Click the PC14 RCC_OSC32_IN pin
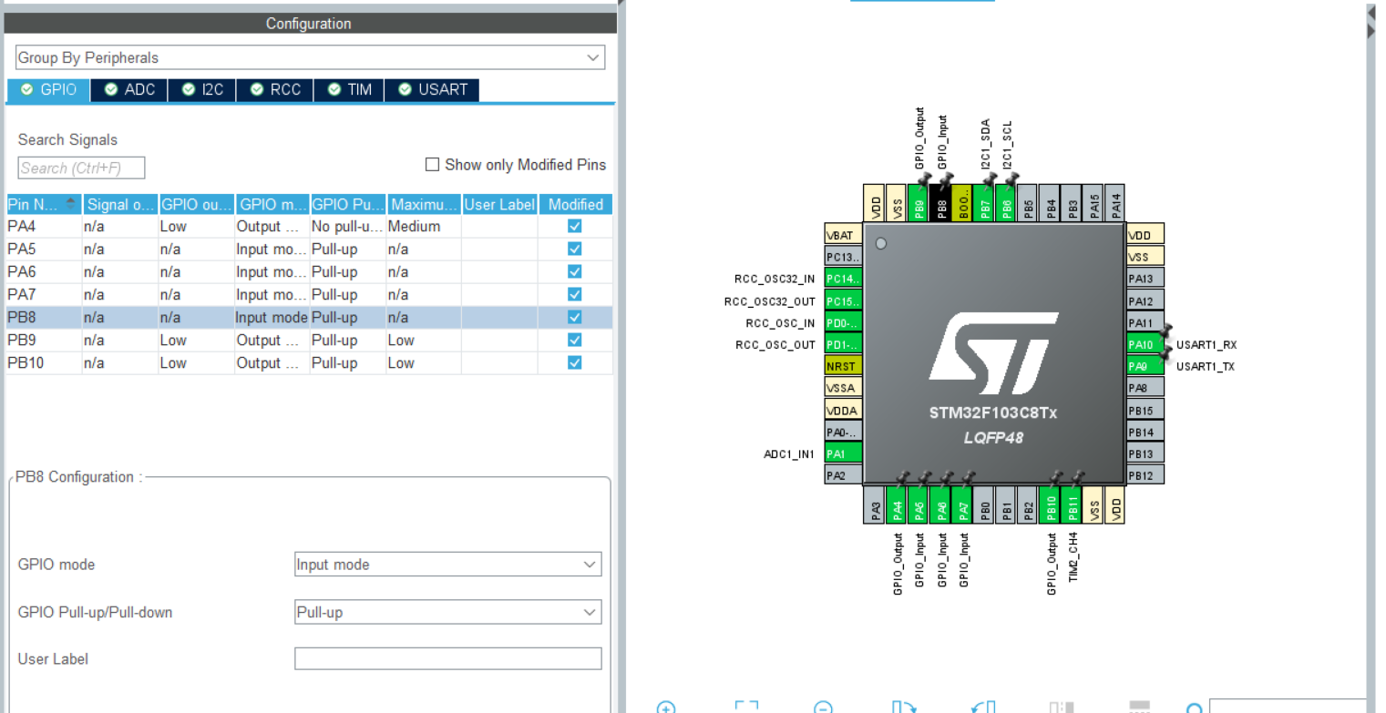The image size is (1386, 713). click(x=843, y=279)
